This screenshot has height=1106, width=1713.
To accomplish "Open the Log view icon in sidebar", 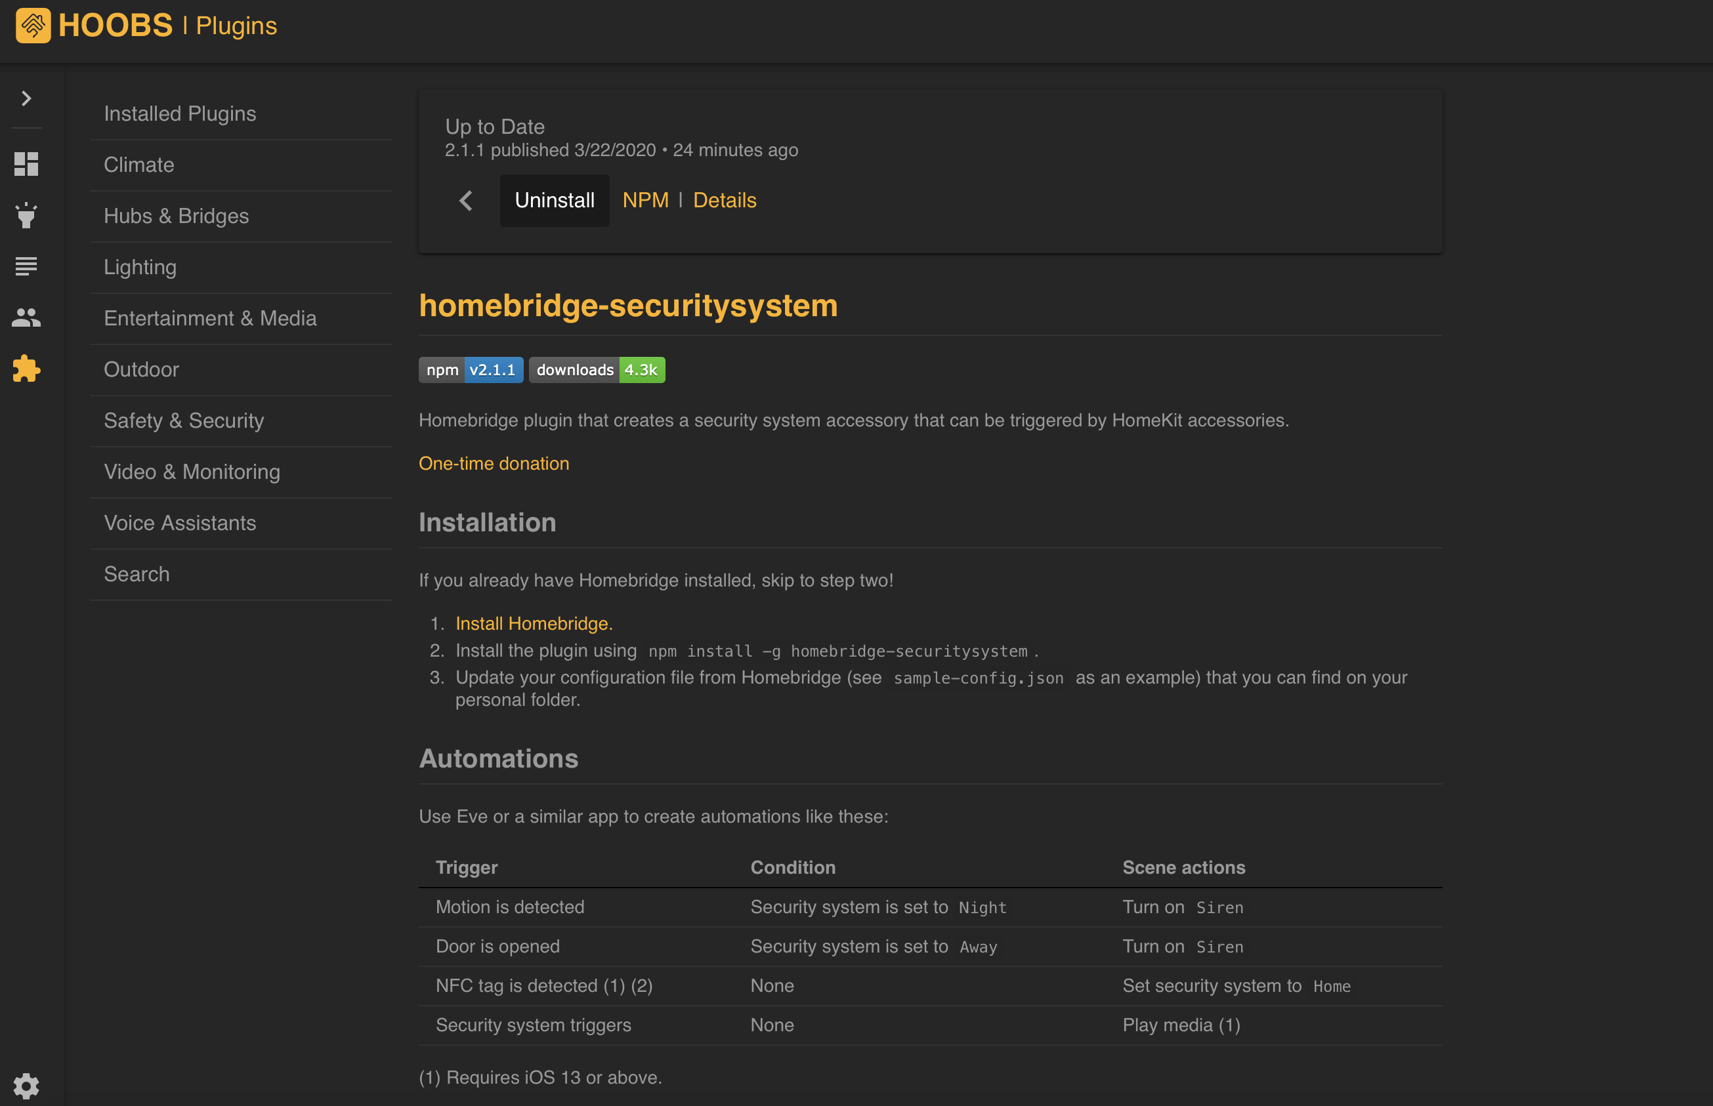I will 27,266.
